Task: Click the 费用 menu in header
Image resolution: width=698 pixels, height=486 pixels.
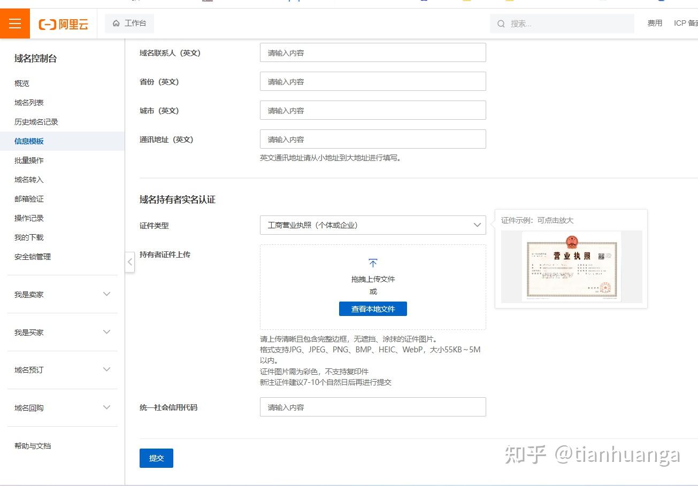Action: 655,24
